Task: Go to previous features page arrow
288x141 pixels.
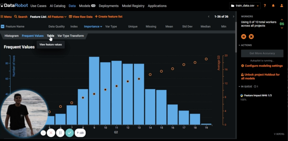Action: pyautogui.click(x=209, y=17)
